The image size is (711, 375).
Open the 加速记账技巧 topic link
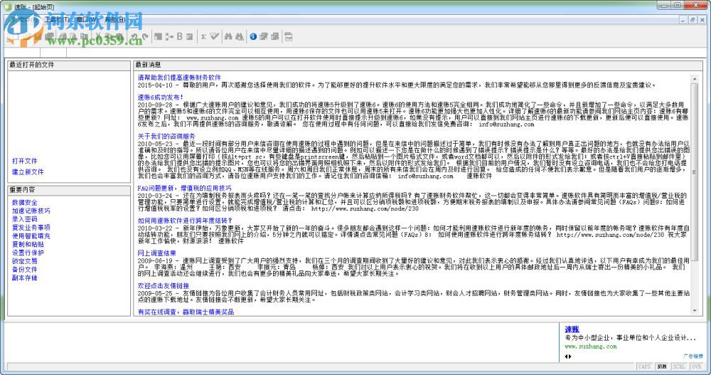(x=31, y=211)
